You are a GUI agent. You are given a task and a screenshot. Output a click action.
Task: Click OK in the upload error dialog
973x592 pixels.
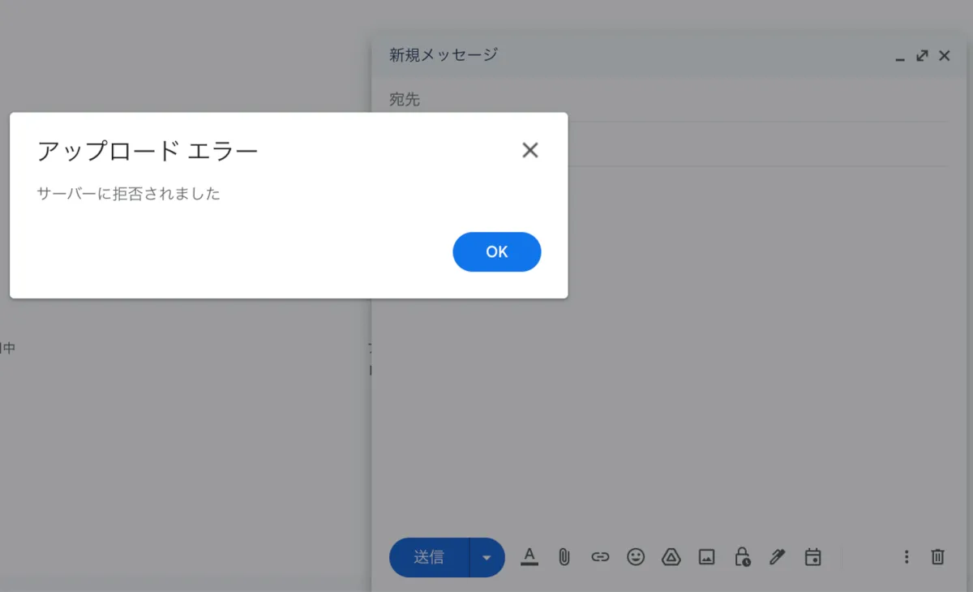[496, 252]
